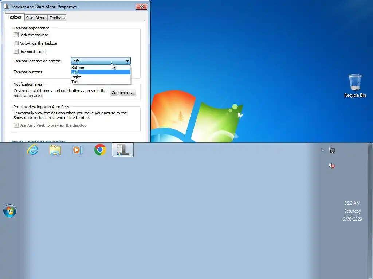Collapse the Taskbar location dropdown arrow

tap(127, 61)
